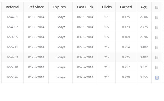This screenshot has width=164, height=101.
Task: Click referral name R55026
Action: coord(12,77)
